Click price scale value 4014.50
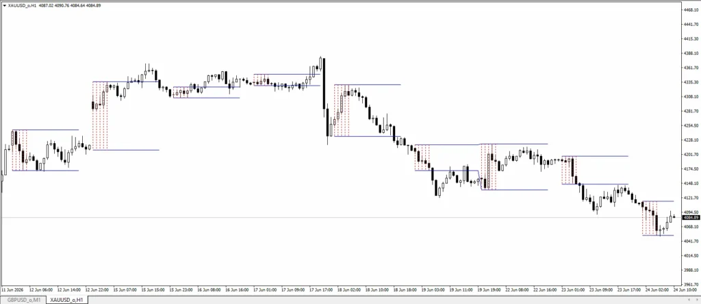Screen dimensions: 701x304 pyautogui.click(x=691, y=255)
